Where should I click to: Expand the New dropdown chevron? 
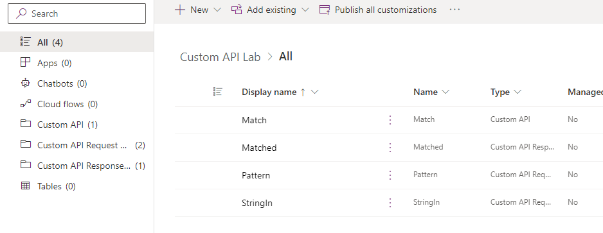point(217,10)
